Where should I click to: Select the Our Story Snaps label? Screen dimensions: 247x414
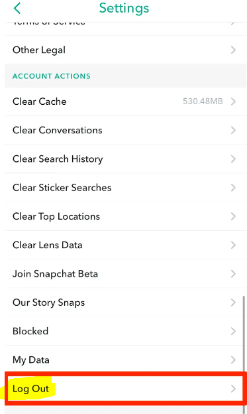pos(49,303)
